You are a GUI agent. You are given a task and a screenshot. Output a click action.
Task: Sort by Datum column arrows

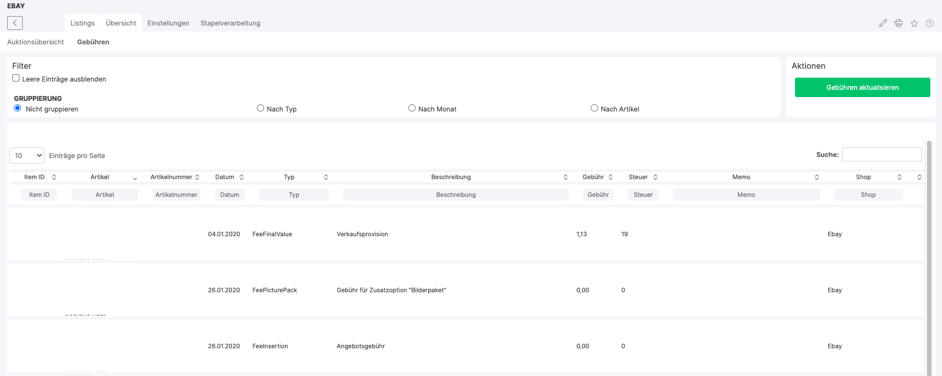[x=241, y=177]
